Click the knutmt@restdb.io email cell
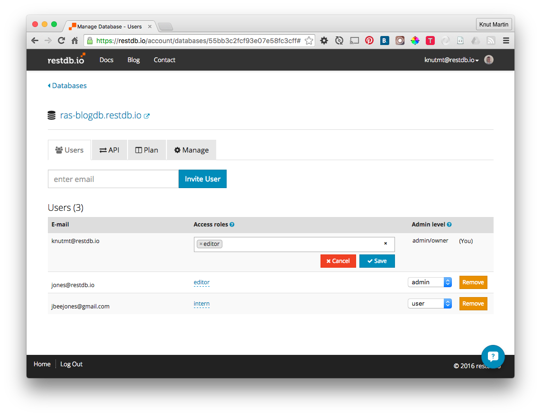This screenshot has height=416, width=541. point(75,241)
